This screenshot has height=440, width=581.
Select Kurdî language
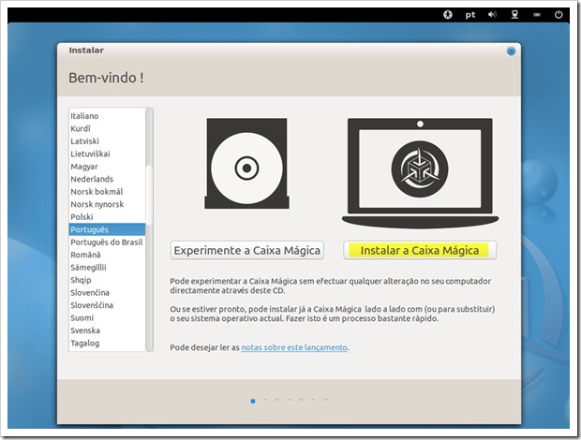pyautogui.click(x=107, y=128)
